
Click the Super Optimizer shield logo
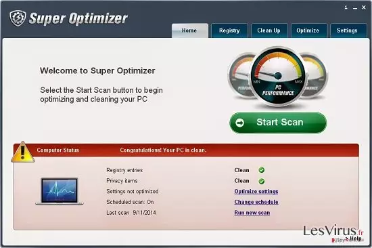[x=18, y=18]
